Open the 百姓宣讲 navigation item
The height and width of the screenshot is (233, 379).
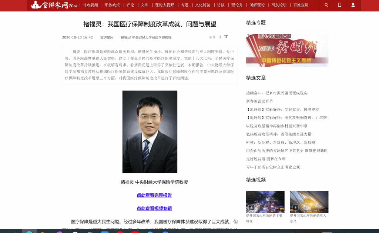pos(301,5)
